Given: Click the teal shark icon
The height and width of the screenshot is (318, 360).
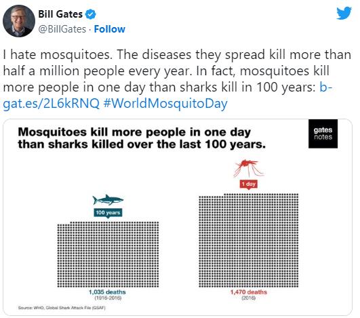Looking at the screenshot, I should [108, 200].
